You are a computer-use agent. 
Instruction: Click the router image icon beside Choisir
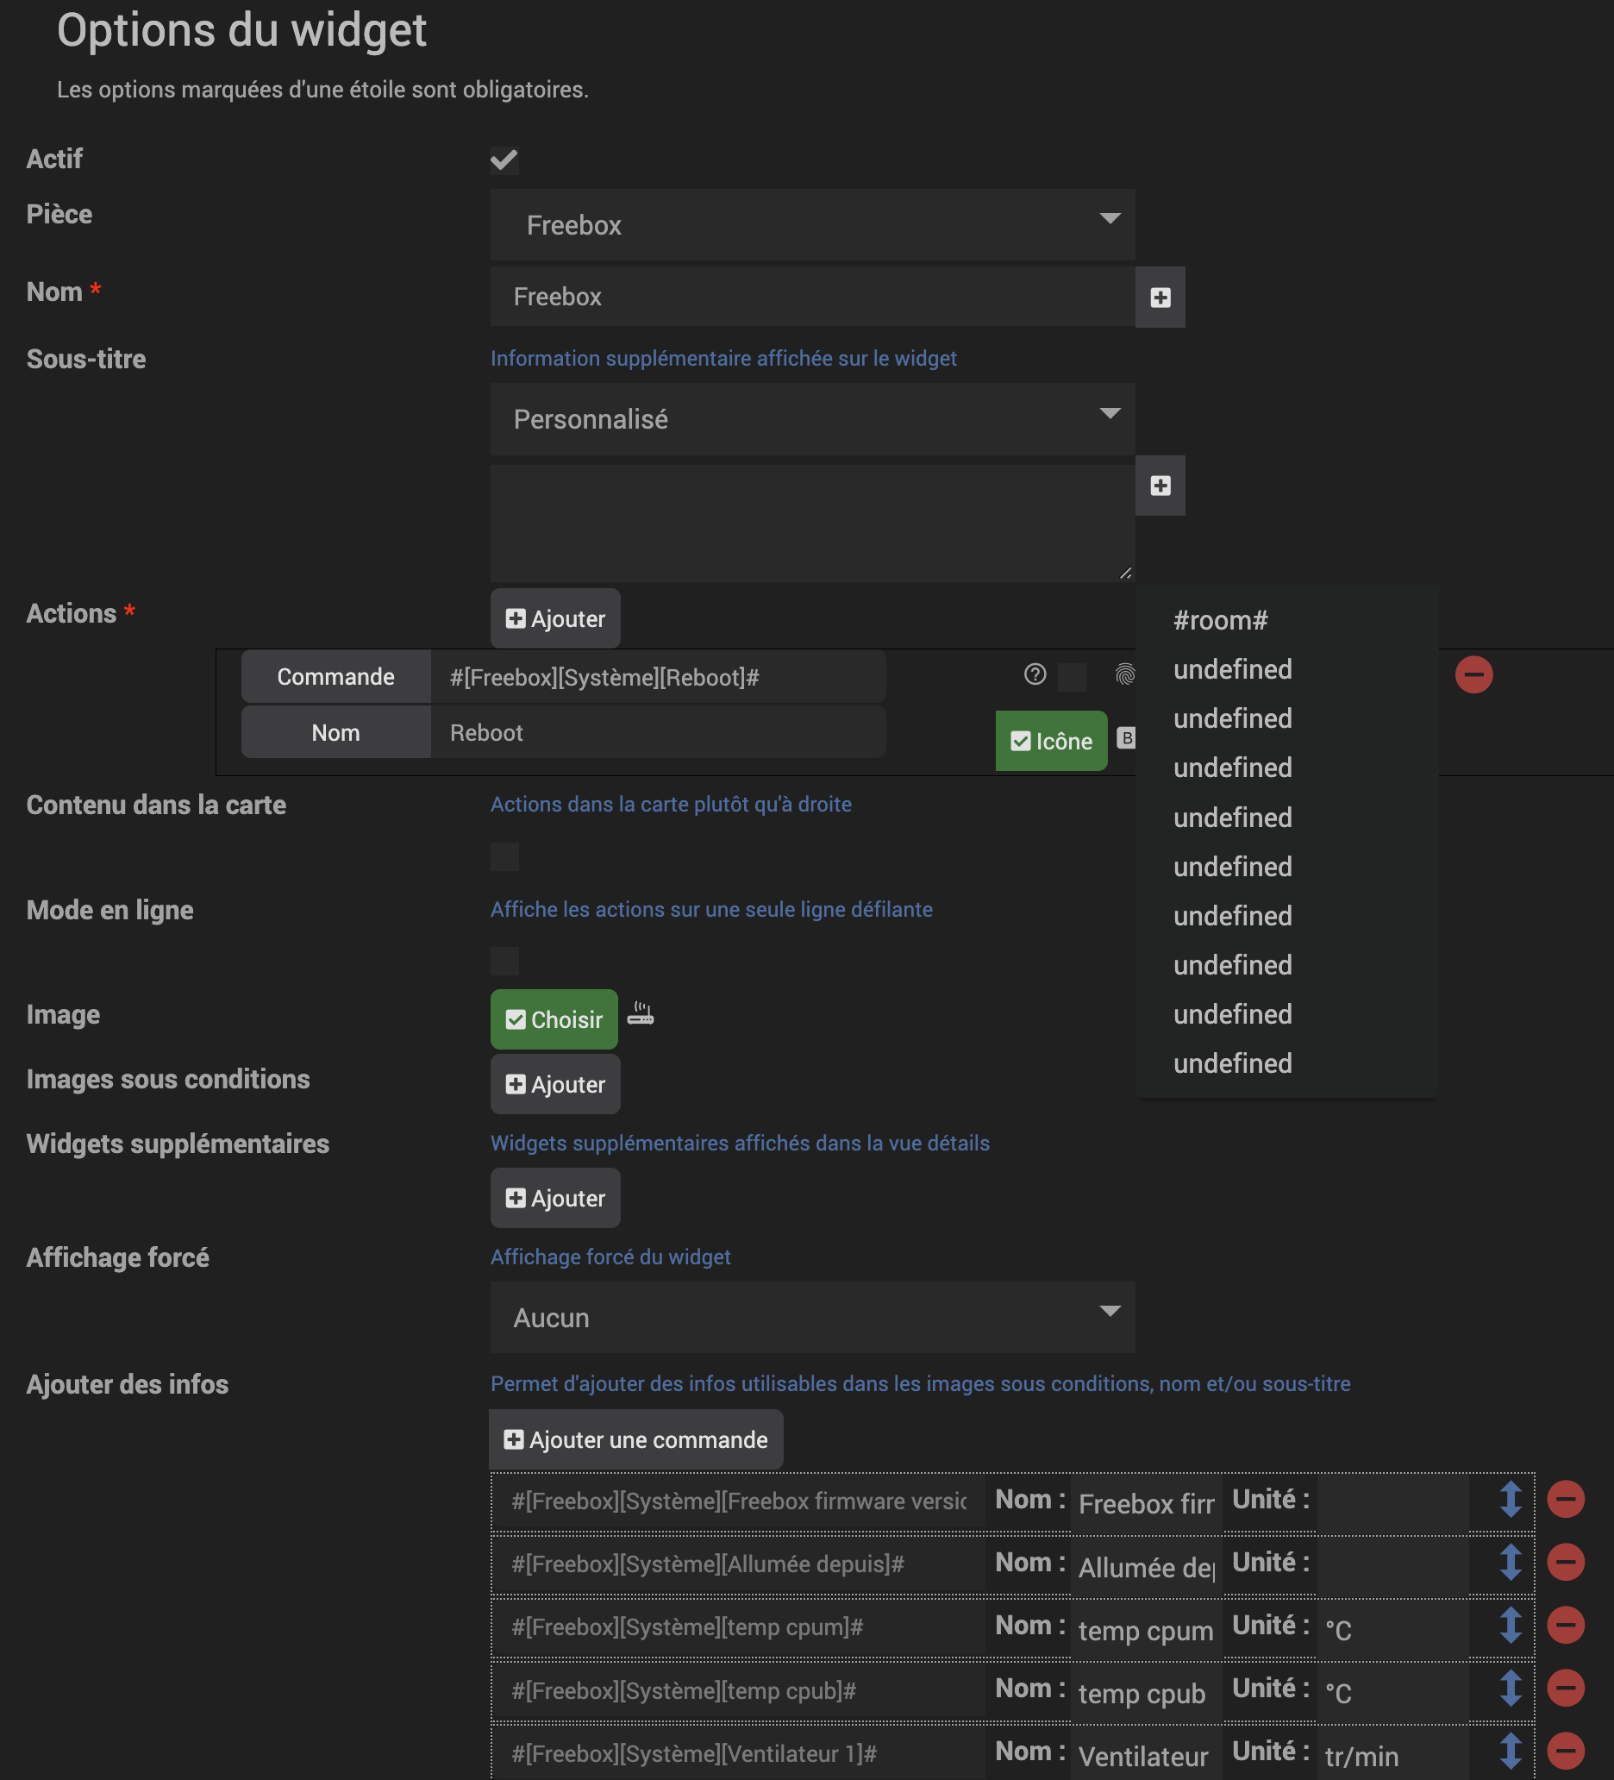[640, 1013]
